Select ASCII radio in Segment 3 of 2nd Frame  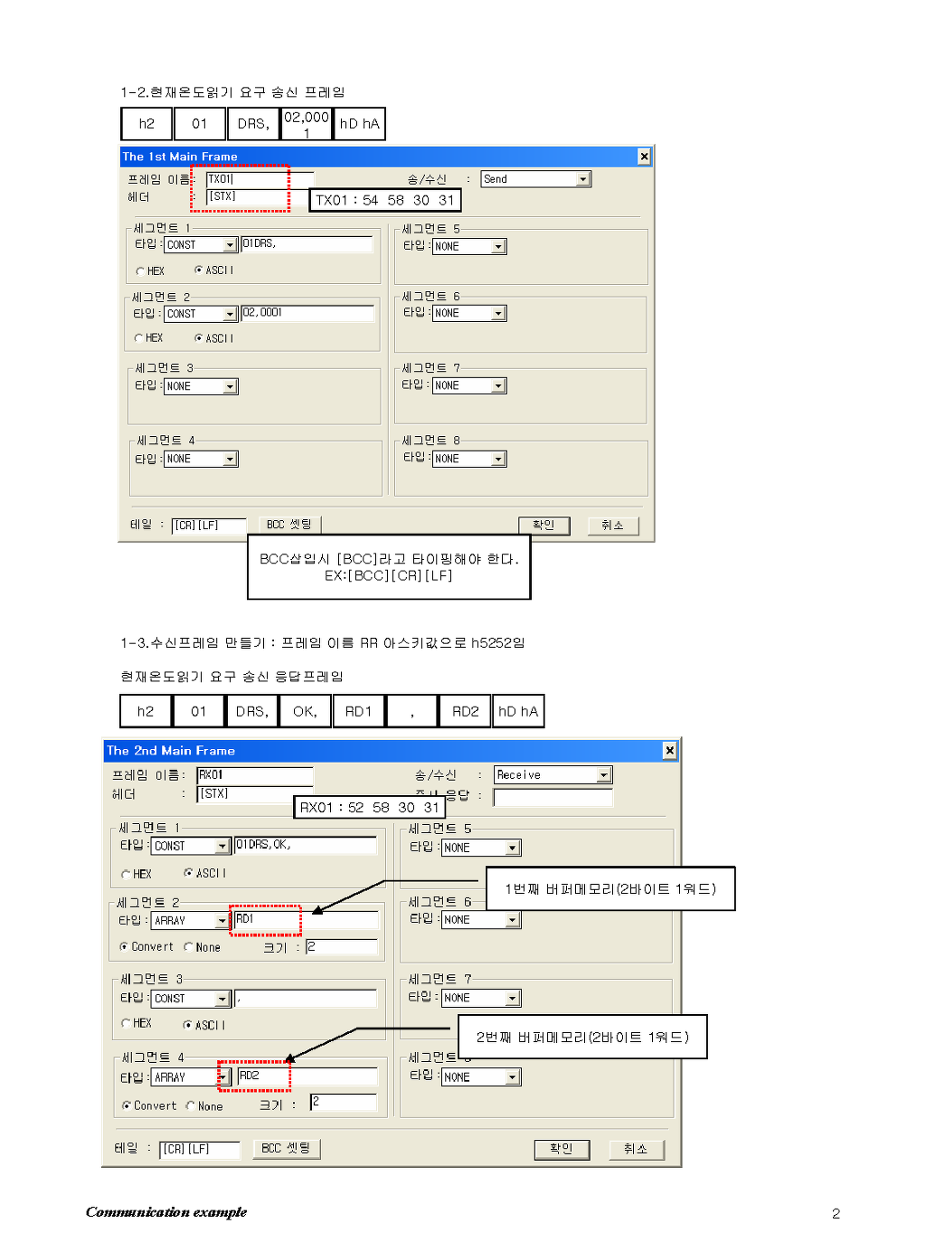point(188,1025)
